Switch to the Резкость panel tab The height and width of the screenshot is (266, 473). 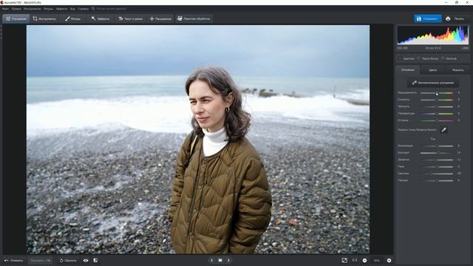(457, 69)
